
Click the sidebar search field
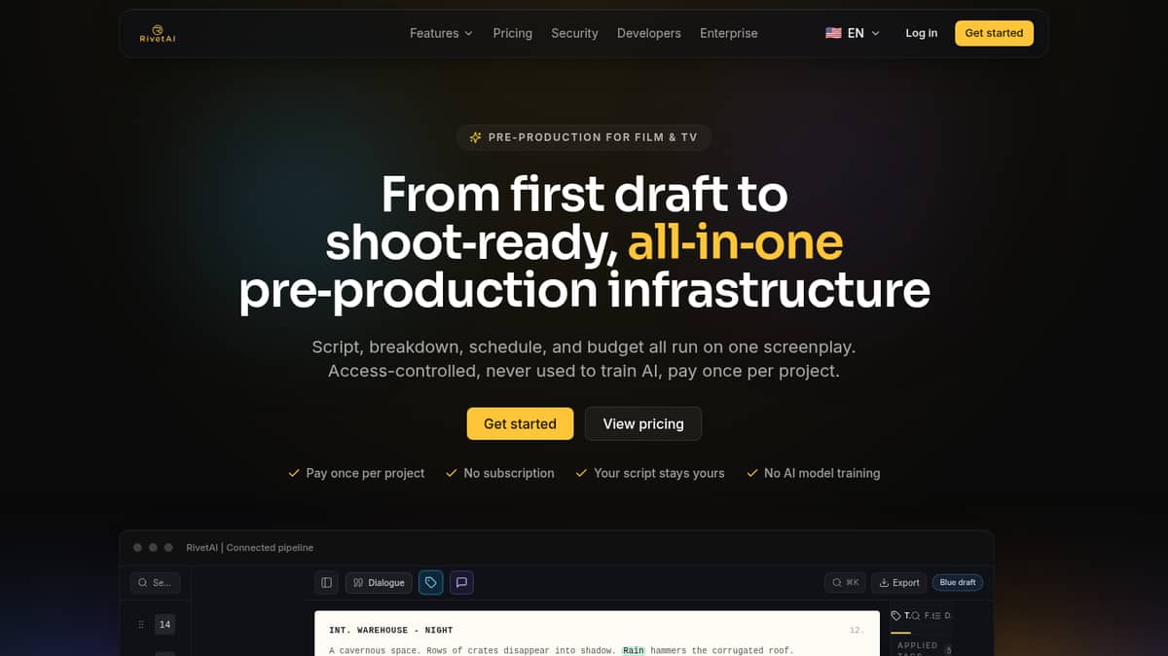(x=155, y=582)
